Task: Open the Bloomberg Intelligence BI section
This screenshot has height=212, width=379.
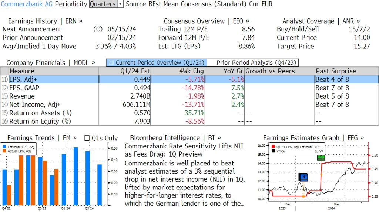Action: (175, 138)
